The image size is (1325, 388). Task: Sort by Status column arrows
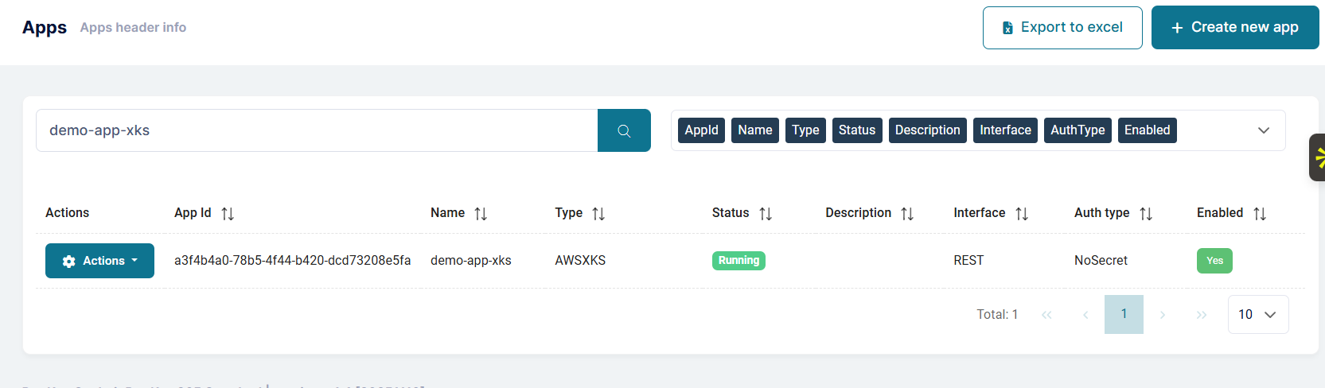point(766,213)
